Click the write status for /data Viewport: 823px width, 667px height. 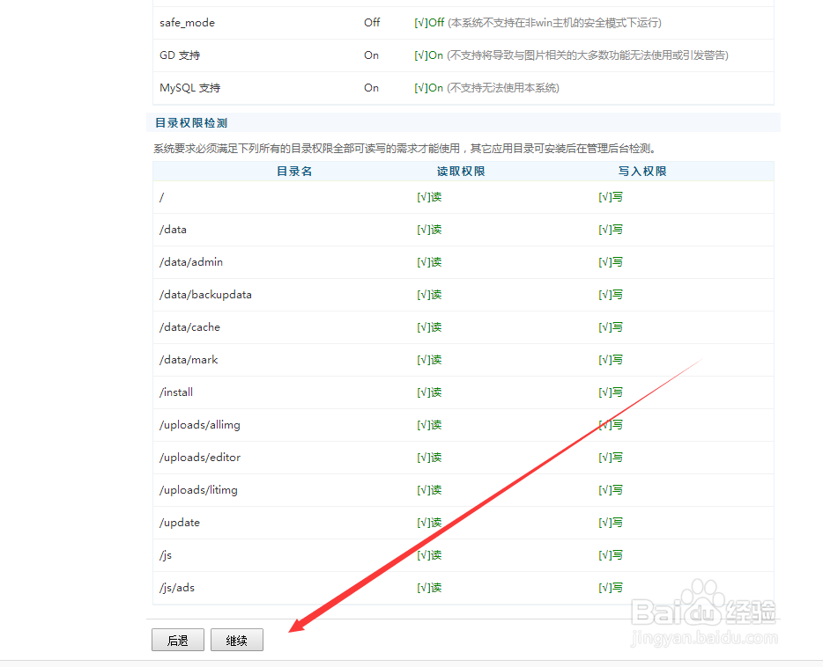click(611, 230)
